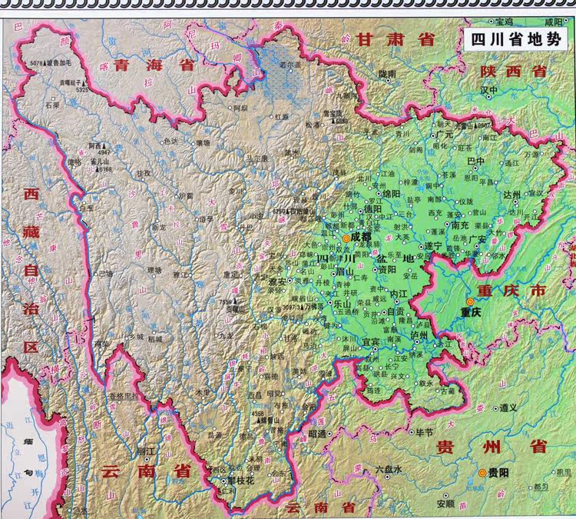The width and height of the screenshot is (576, 519).
Task: Click the orange 重庆 city marker
Action: 470,302
